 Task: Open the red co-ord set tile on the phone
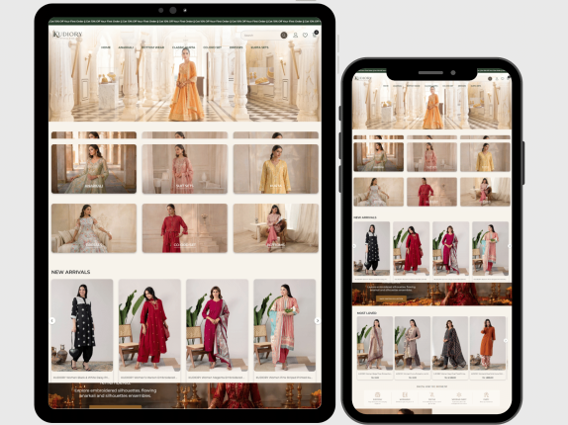tap(431, 192)
